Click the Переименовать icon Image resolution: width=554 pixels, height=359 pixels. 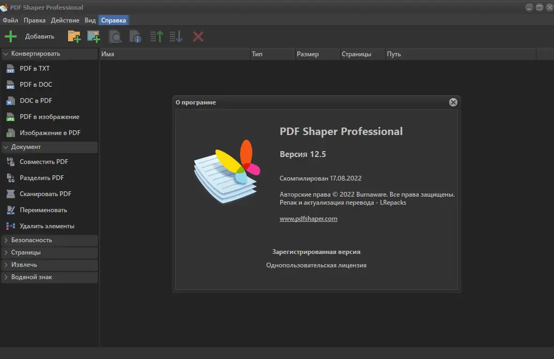[11, 210]
